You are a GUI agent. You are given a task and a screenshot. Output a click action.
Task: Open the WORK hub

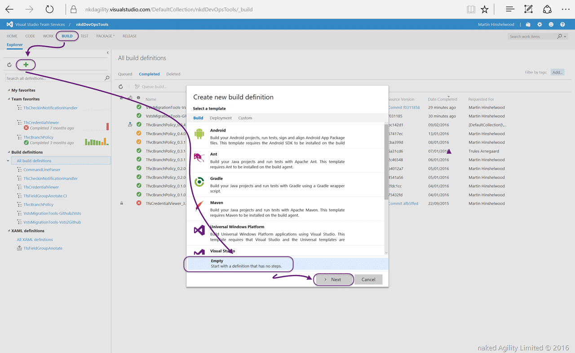[x=48, y=36]
